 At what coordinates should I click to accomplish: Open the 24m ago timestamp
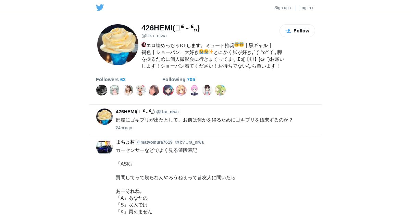(124, 128)
